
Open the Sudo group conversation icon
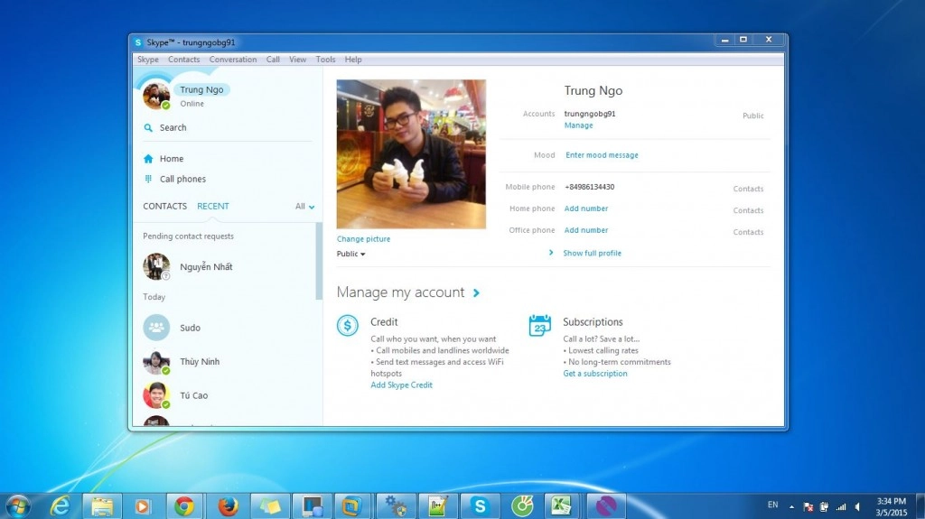pos(156,328)
